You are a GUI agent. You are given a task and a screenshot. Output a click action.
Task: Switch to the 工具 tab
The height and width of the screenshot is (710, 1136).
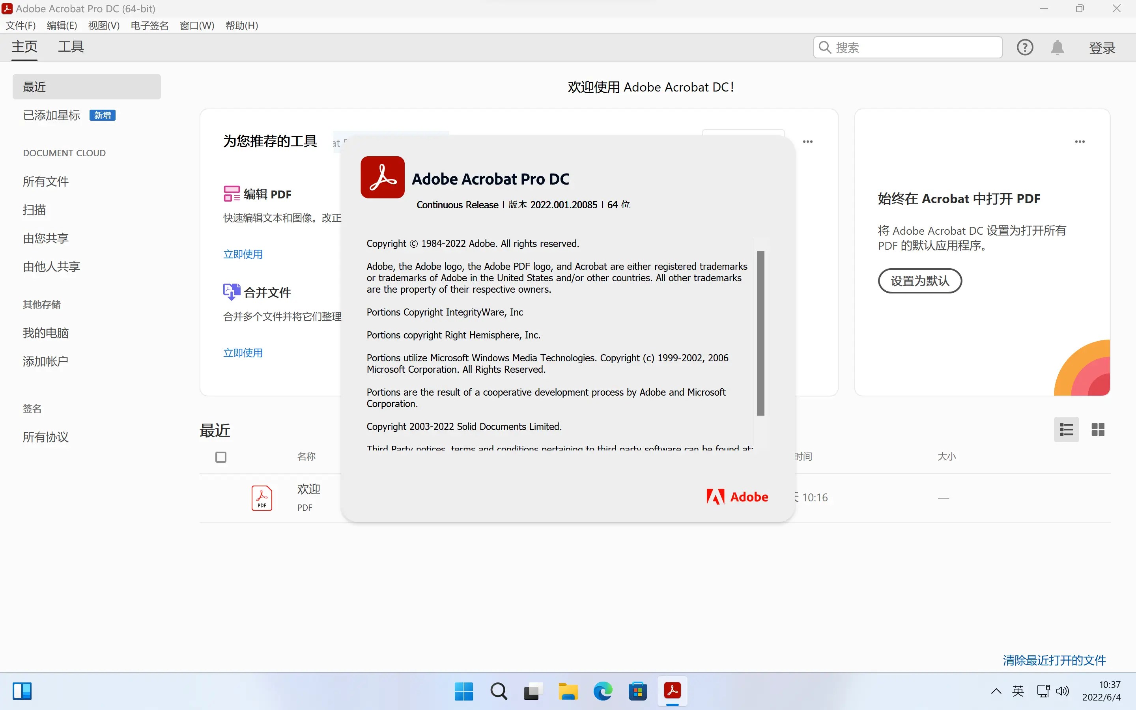(71, 47)
